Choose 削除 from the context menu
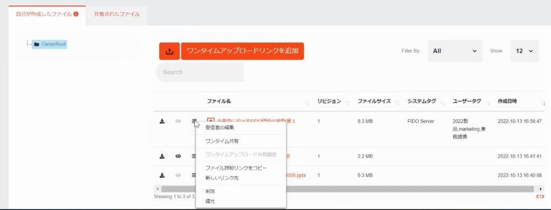551x210 pixels. click(x=210, y=191)
